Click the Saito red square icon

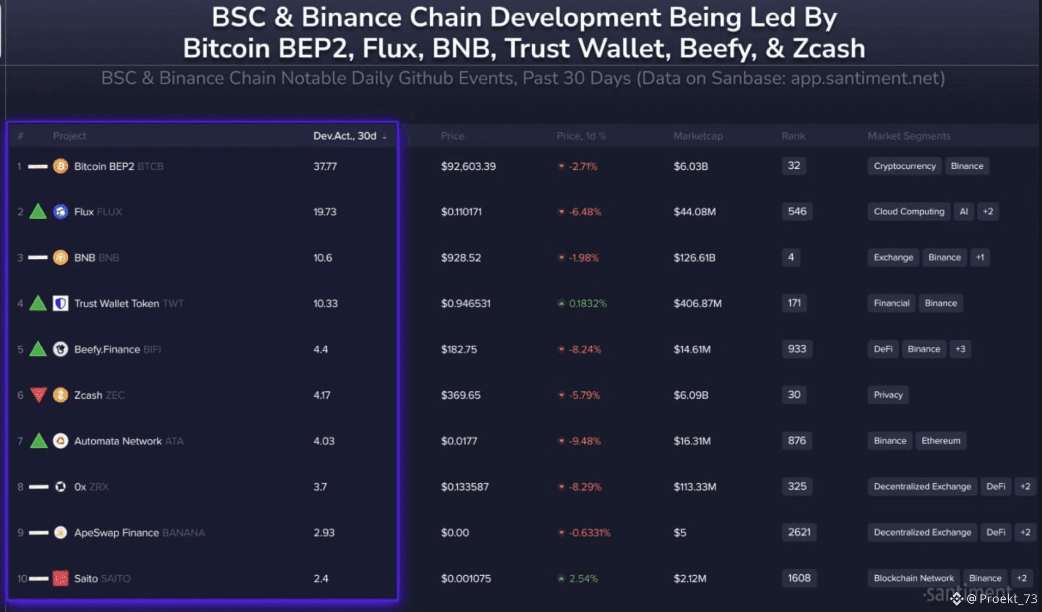61,578
